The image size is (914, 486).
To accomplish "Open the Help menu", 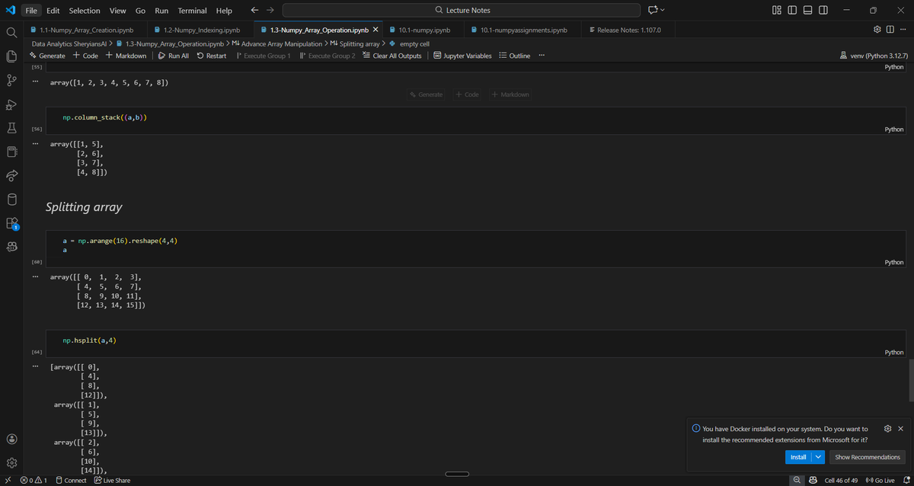I will point(224,11).
